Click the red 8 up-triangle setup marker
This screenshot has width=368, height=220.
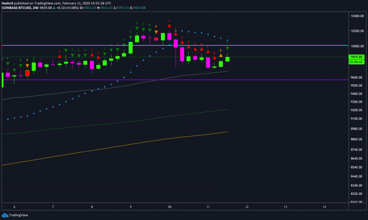pos(214,58)
